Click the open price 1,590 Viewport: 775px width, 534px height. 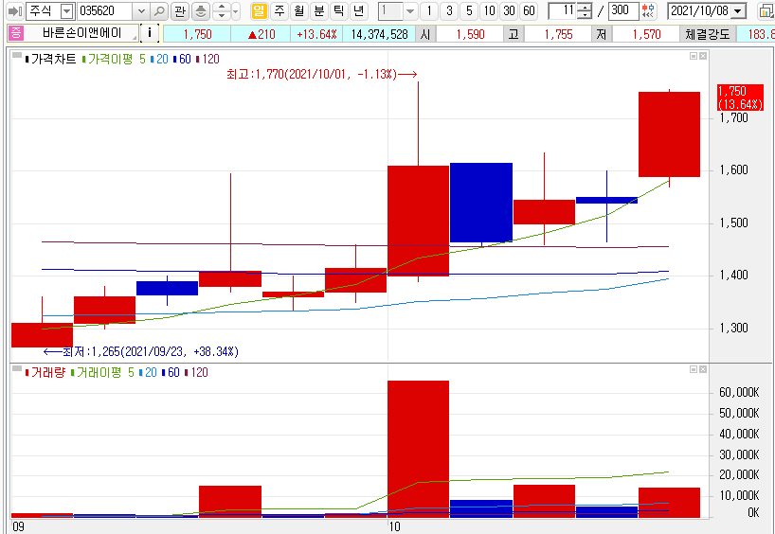[x=471, y=34]
